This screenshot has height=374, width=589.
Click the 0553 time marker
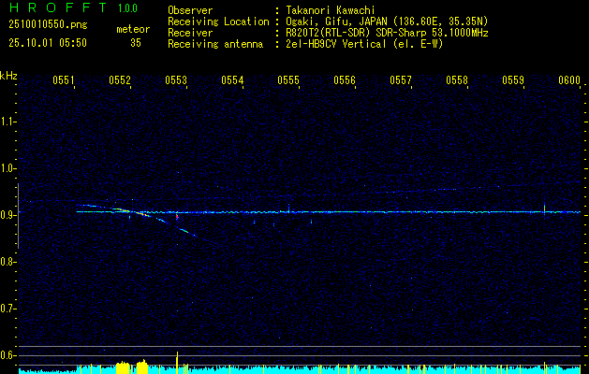tap(176, 81)
